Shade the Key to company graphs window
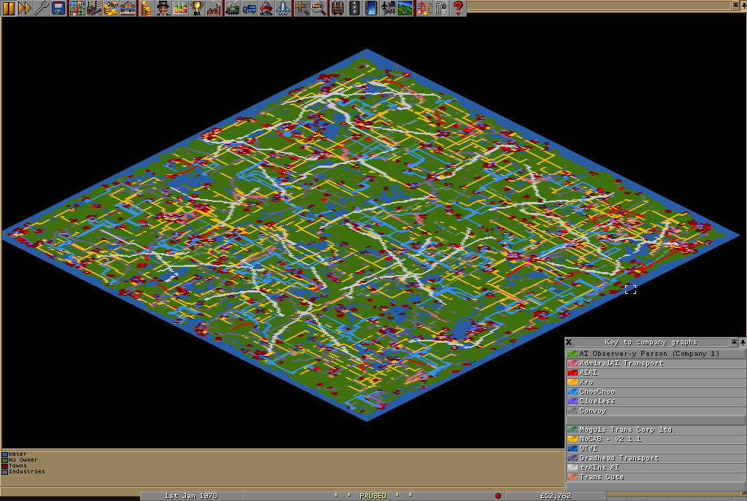The height and width of the screenshot is (501, 747). pyautogui.click(x=734, y=342)
